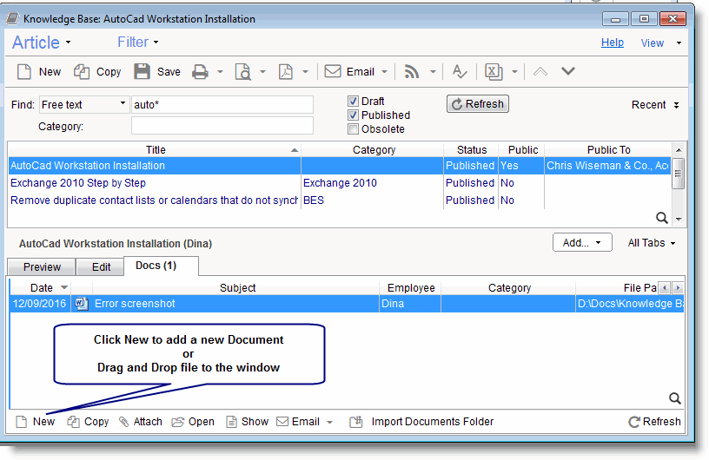Open the Find type dropdown showing Free text
The image size is (709, 460).
point(84,105)
